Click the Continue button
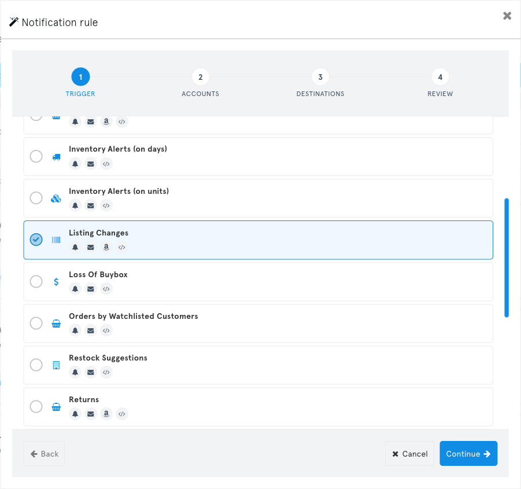 pyautogui.click(x=468, y=454)
